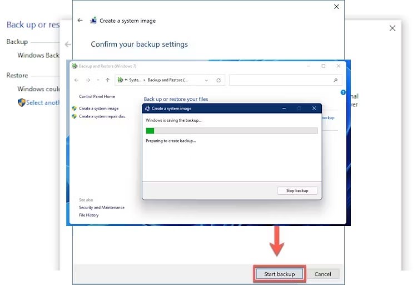Image resolution: width=417 pixels, height=285 pixels.
Task: Click shield icon beside Create a system image
Action: point(75,109)
